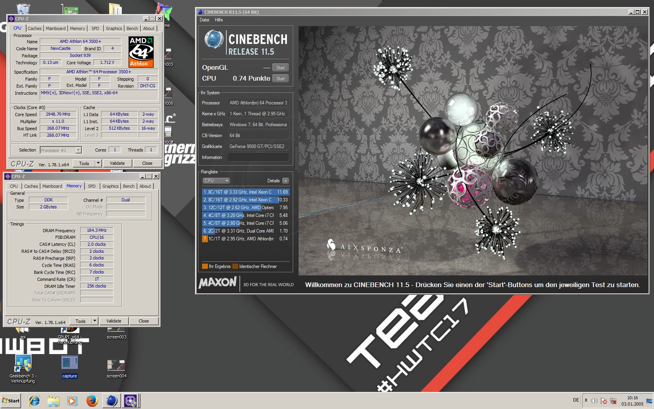The width and height of the screenshot is (654, 409).
Task: Open the Datei menu in Cinebench
Action: (204, 20)
